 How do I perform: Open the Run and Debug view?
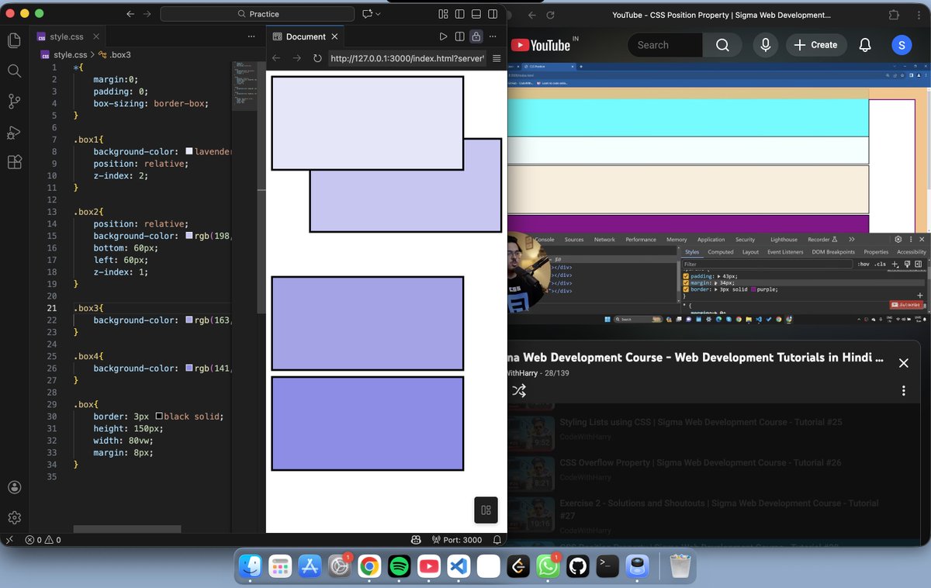click(14, 132)
